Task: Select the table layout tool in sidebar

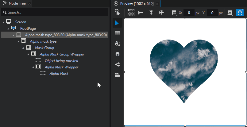Action: 117,33
